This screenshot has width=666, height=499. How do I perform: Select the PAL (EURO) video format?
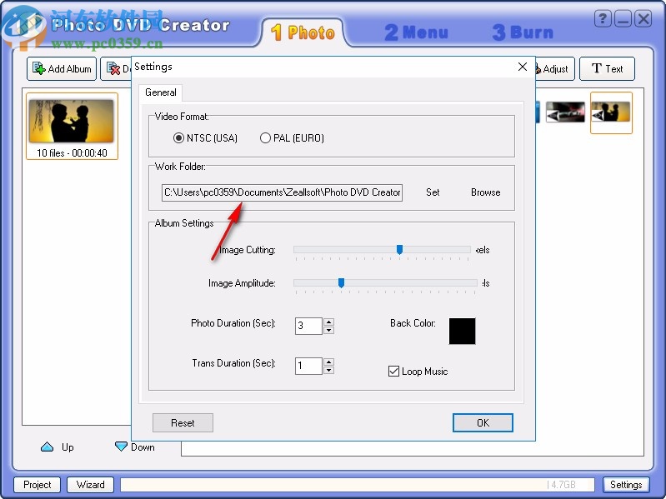pos(292,138)
